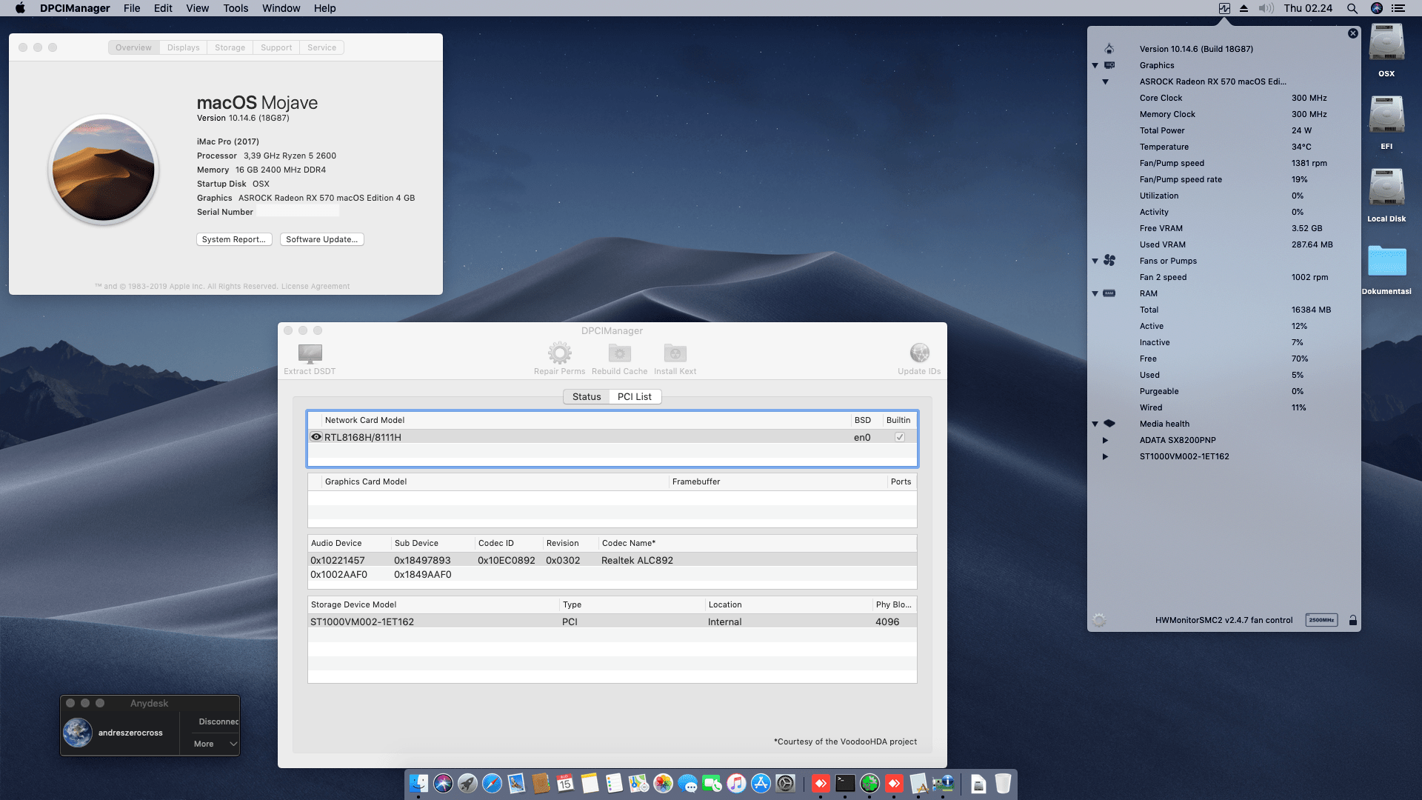Toggle eye icon beside RTL8168H/8111H
The width and height of the screenshot is (1422, 800).
coord(316,437)
